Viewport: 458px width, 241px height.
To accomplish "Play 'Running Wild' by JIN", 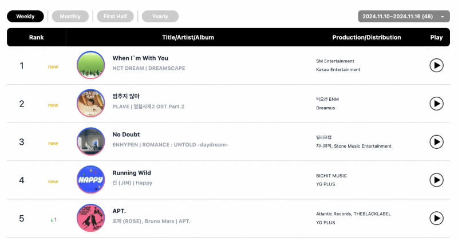I will [x=436, y=180].
